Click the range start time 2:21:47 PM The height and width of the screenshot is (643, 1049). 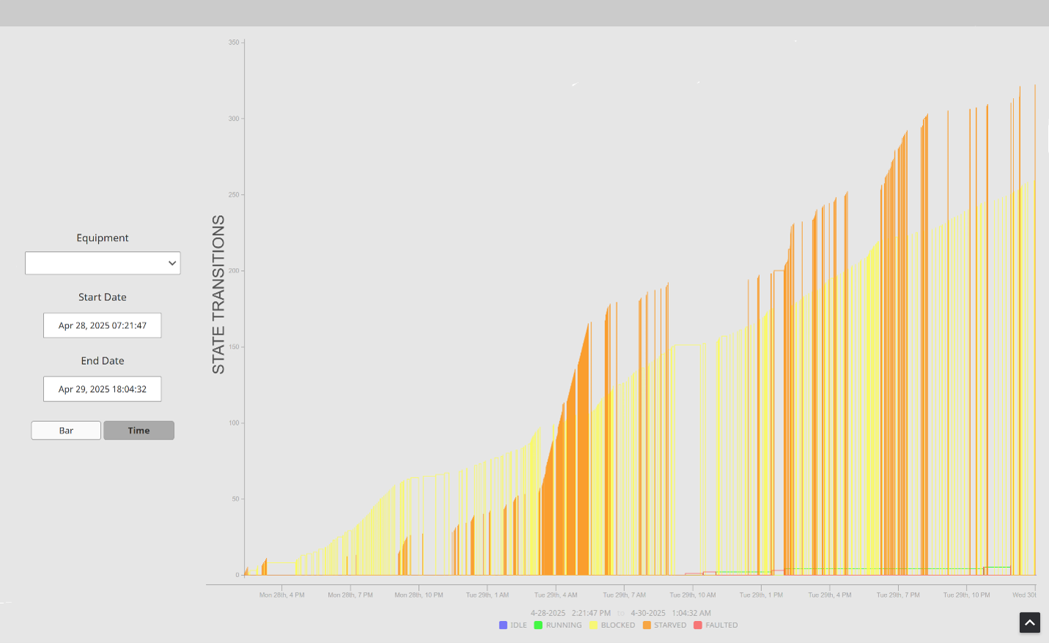591,613
